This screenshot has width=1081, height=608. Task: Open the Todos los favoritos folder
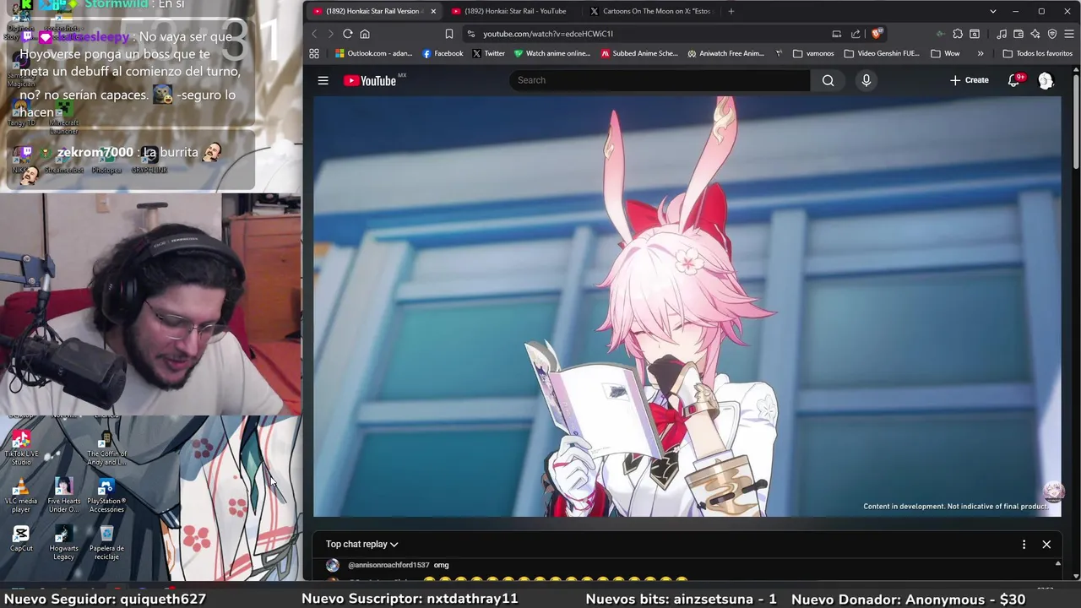pyautogui.click(x=1038, y=53)
